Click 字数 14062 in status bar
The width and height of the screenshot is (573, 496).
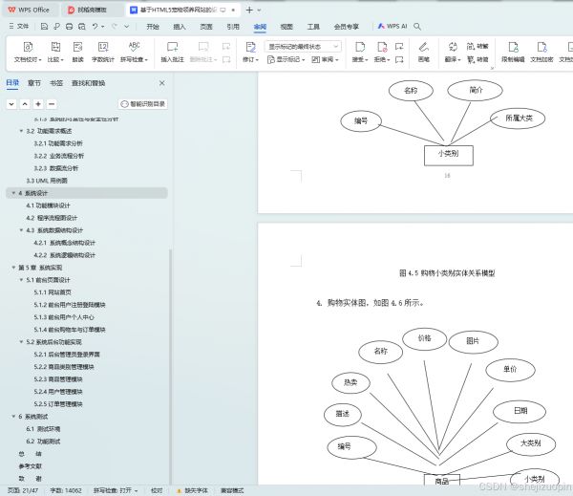(66, 490)
